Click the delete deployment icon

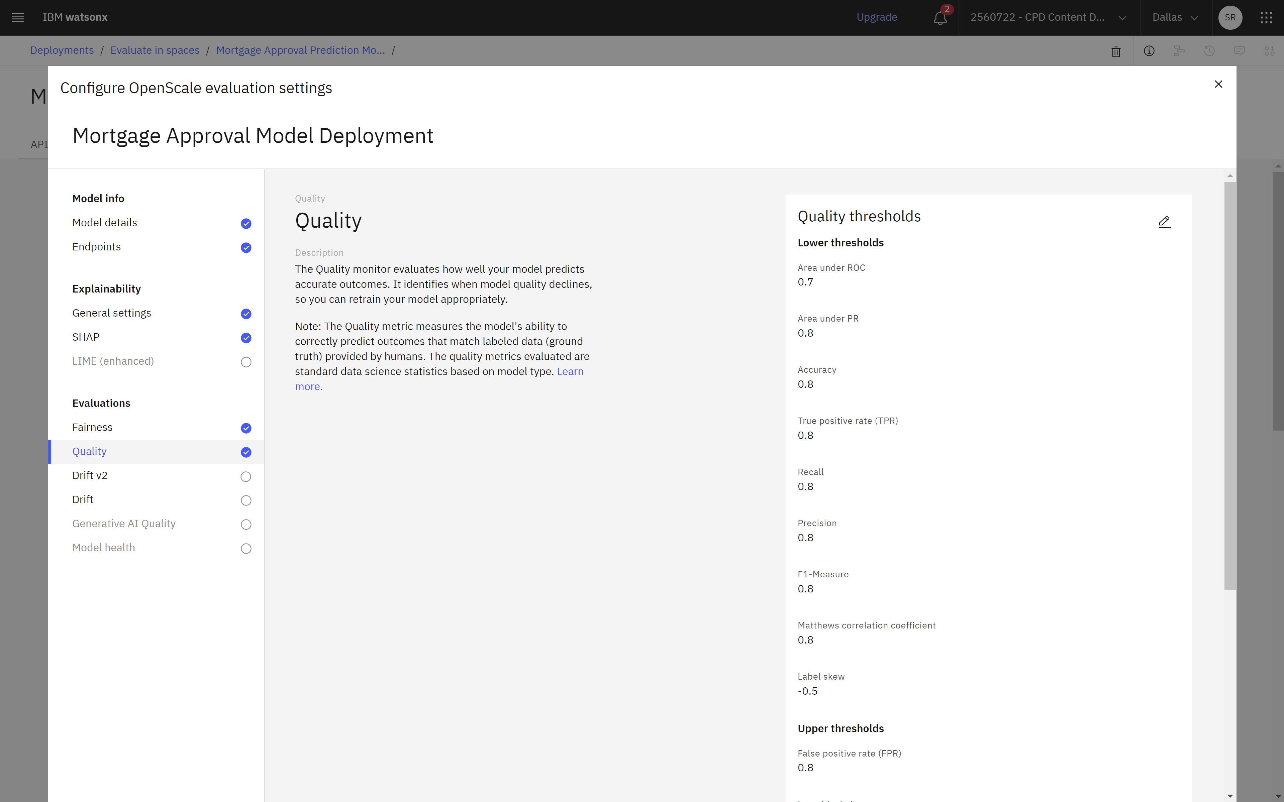click(x=1116, y=51)
